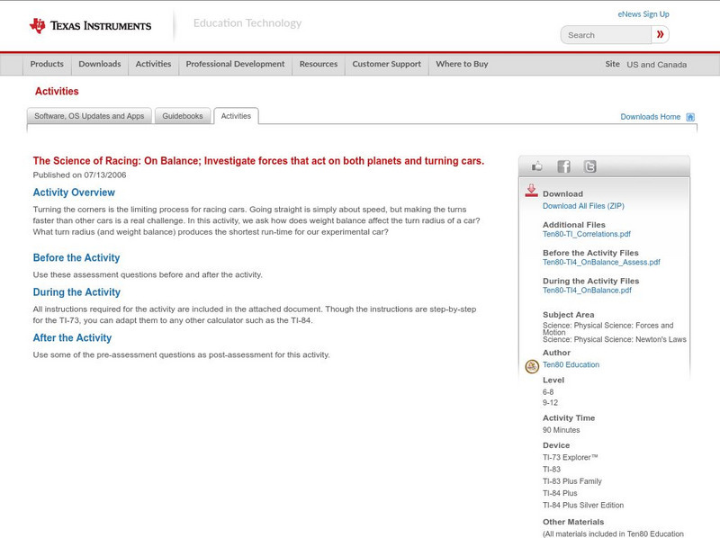Click the During the Activity Files label

[x=591, y=281]
